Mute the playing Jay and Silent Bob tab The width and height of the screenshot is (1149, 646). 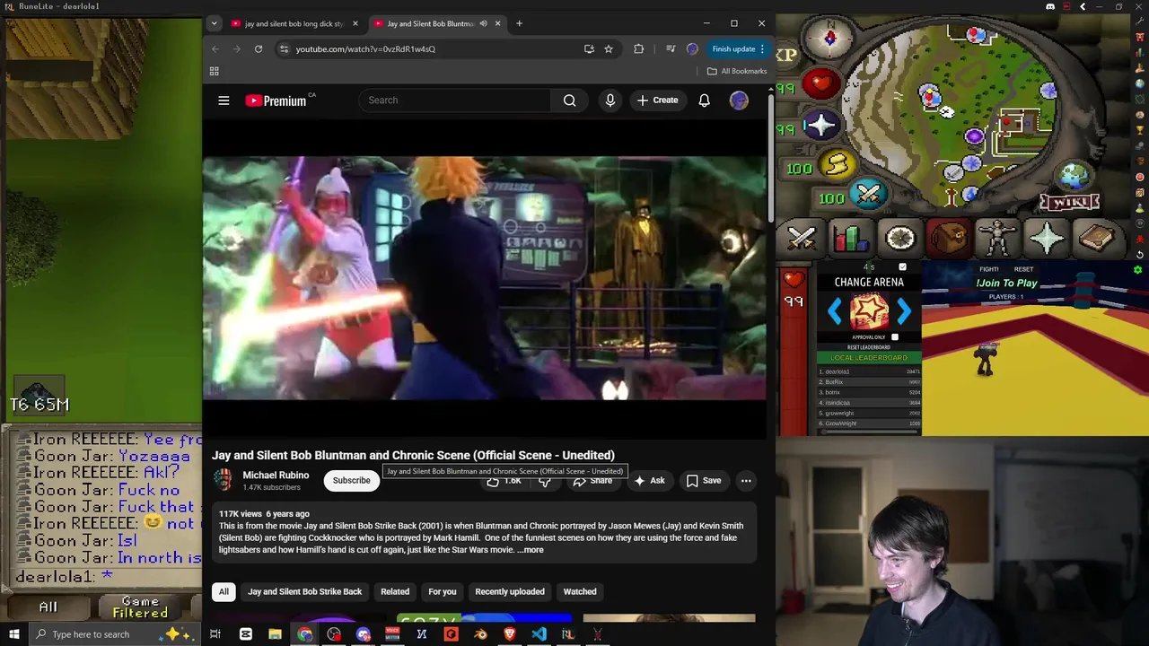click(483, 23)
